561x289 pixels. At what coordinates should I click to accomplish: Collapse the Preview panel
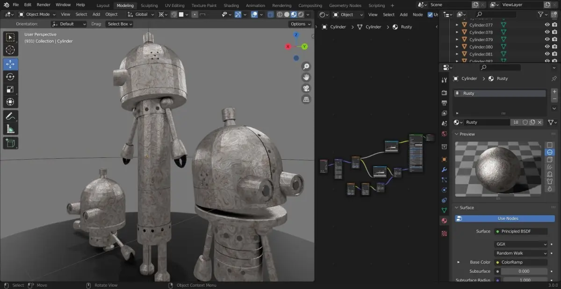(x=457, y=134)
